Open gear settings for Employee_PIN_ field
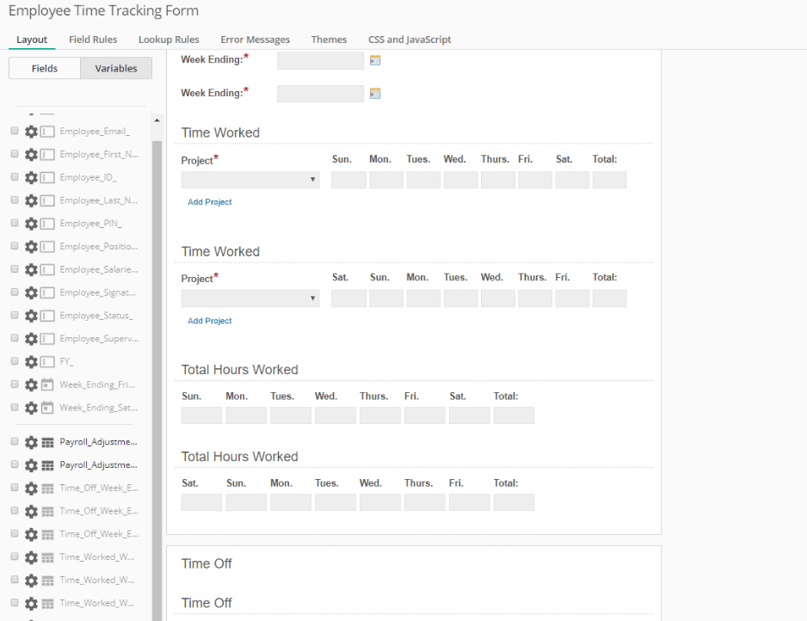807x621 pixels. click(31, 224)
